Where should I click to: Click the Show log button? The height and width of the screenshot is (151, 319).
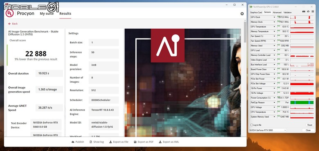97,142
